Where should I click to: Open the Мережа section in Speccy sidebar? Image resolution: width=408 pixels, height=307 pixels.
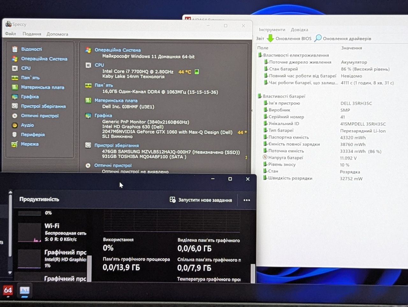pos(30,144)
